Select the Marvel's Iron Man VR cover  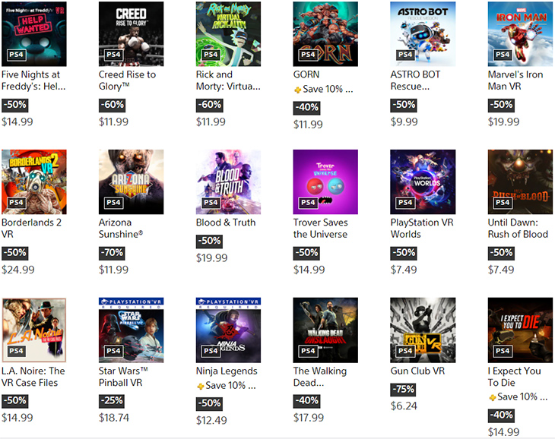[x=520, y=34]
